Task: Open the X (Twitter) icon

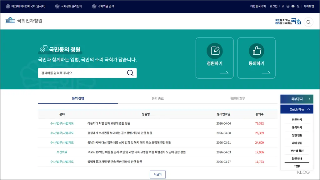Action: (x=298, y=6)
